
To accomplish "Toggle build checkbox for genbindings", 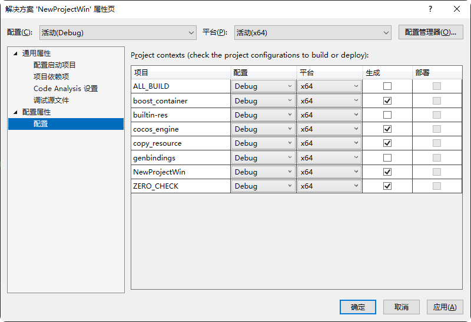I will point(387,157).
